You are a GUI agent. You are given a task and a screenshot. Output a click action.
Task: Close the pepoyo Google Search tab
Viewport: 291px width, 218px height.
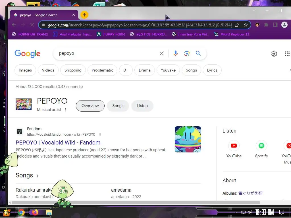click(74, 15)
